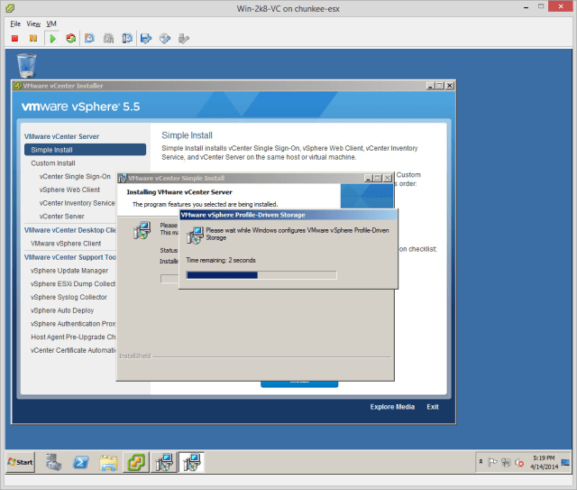Click the Take Snapshot toolbar icon
577x490 pixels.
point(89,38)
